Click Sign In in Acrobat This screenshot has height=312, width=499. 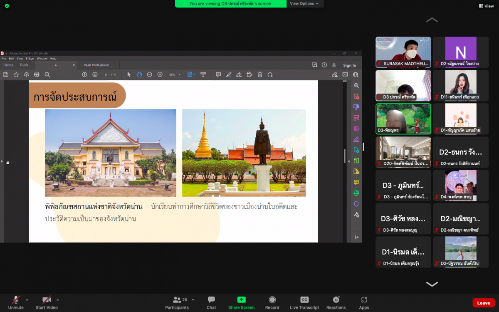click(x=350, y=65)
